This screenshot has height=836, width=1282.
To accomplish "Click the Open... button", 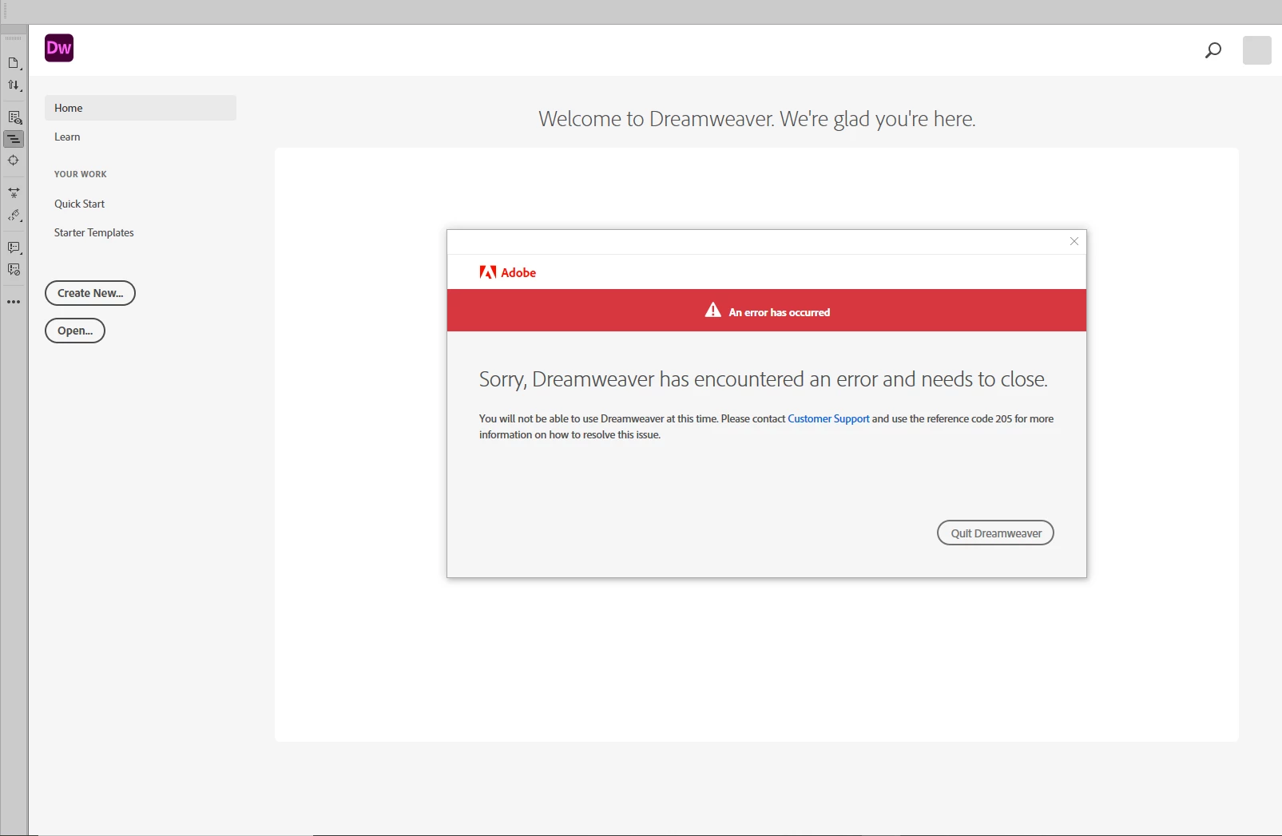I will tap(75, 331).
